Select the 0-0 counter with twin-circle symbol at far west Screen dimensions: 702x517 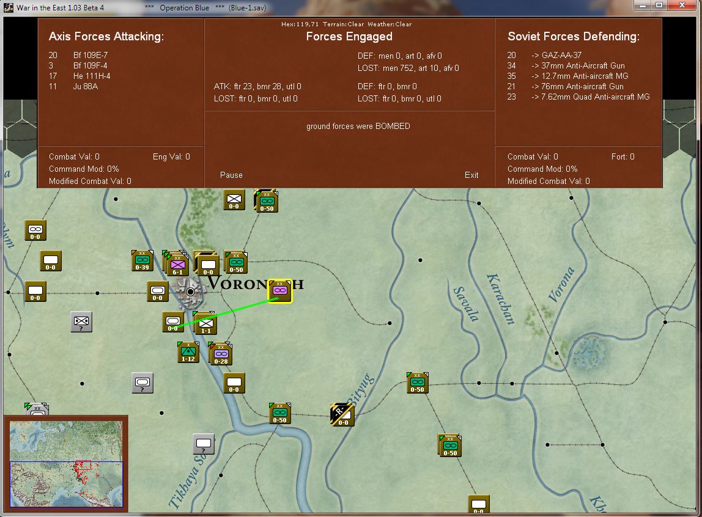coord(35,230)
